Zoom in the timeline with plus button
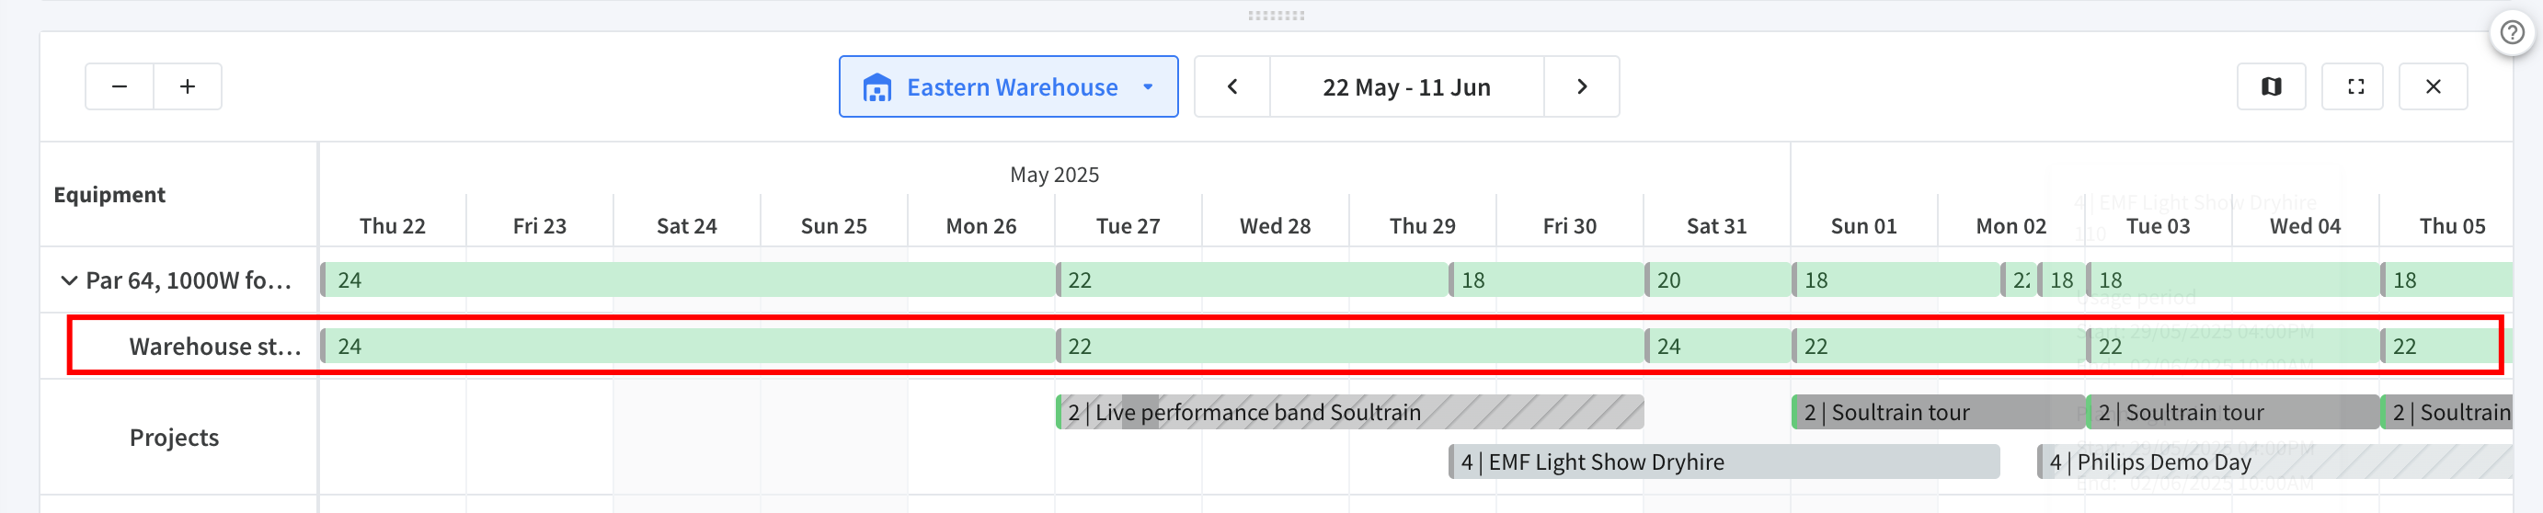This screenshot has height=513, width=2543. click(188, 86)
